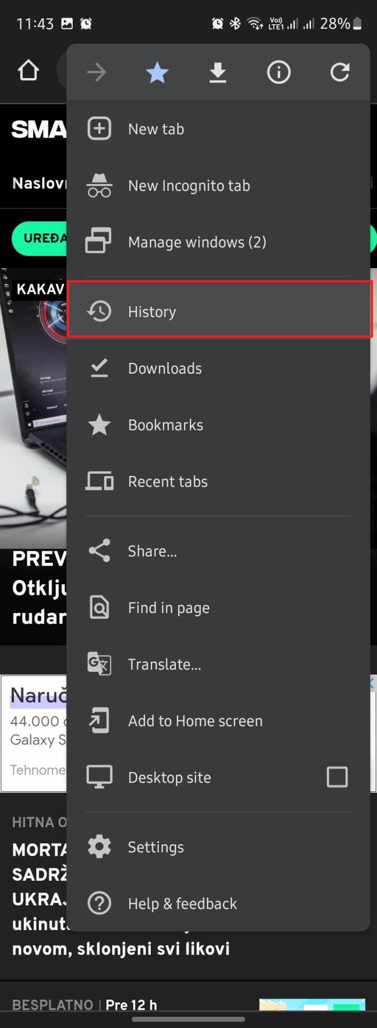
Task: Tap the Downloads checkmark icon
Action: pyautogui.click(x=99, y=368)
